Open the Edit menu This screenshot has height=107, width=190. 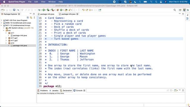pyautogui.click(x=36, y=2)
